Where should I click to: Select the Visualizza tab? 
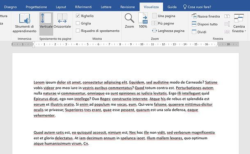pos(151,7)
